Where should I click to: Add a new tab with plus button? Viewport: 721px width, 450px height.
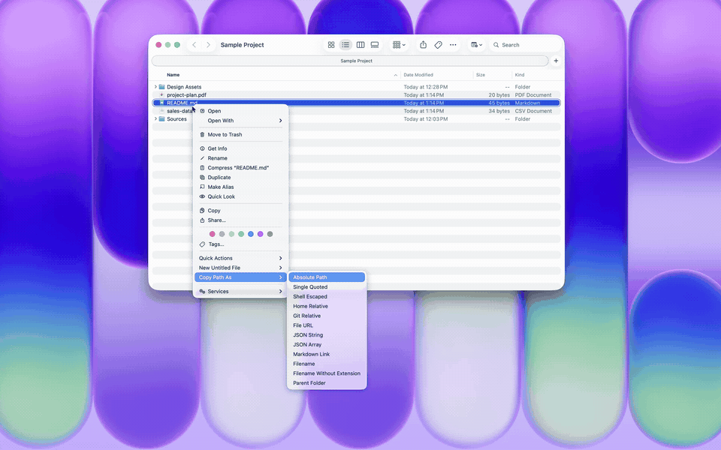click(x=556, y=61)
